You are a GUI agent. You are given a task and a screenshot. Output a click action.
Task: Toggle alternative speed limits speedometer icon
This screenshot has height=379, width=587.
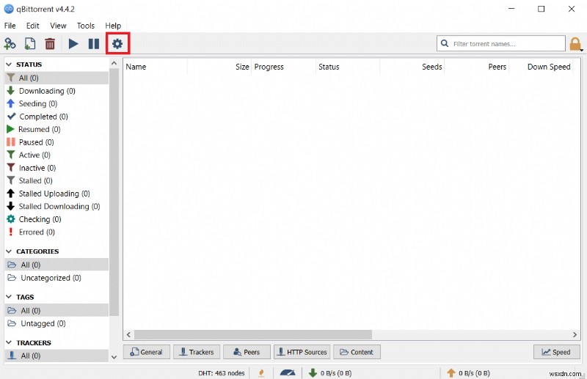pos(288,372)
